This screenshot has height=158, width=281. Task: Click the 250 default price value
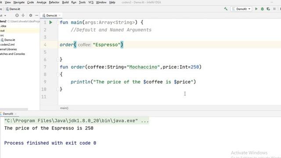coord(195,67)
